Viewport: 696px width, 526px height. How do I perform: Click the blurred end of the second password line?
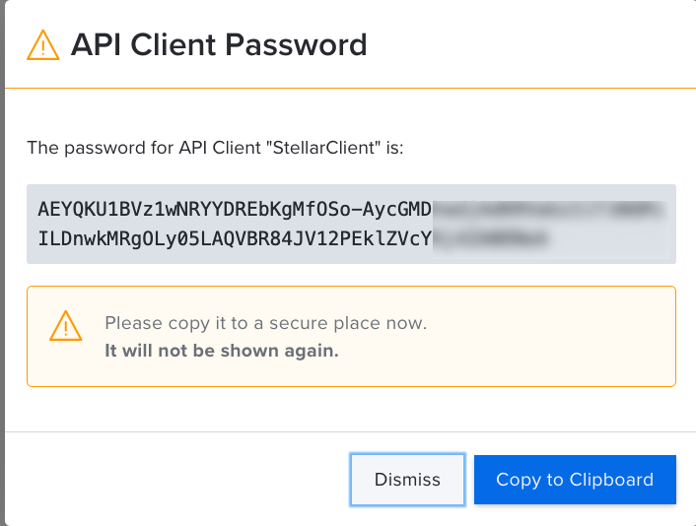coord(491,237)
